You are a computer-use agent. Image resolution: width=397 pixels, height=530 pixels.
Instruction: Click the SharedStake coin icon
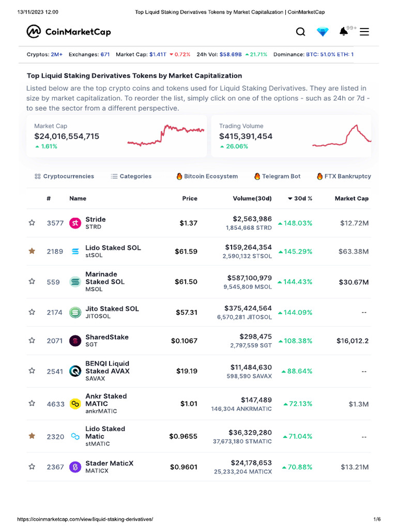[75, 341]
